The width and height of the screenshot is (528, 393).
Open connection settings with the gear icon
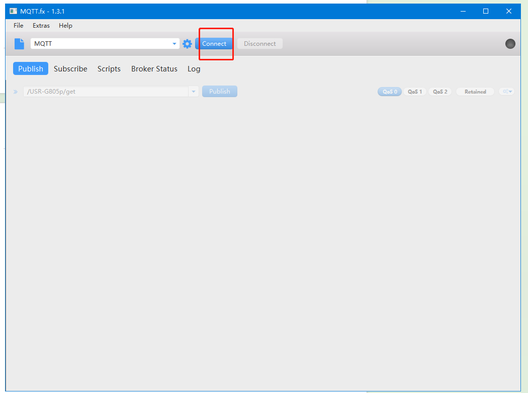(x=187, y=44)
